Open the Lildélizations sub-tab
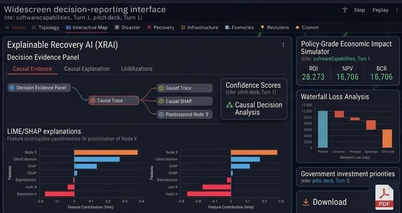 coord(137,69)
